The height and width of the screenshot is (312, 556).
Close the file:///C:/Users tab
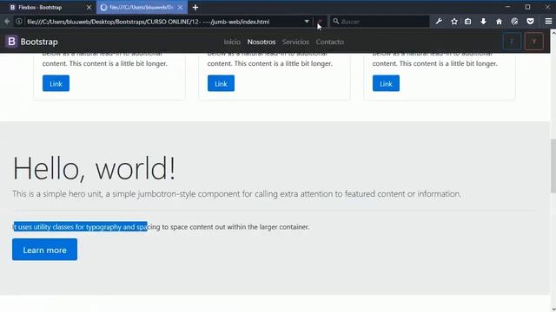click(180, 8)
